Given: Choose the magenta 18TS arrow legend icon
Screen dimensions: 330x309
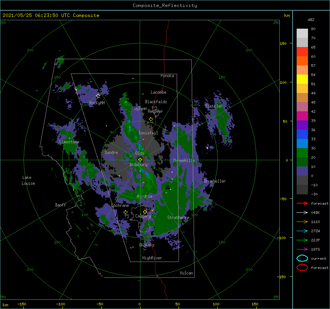Looking at the screenshot, I should point(302,249).
